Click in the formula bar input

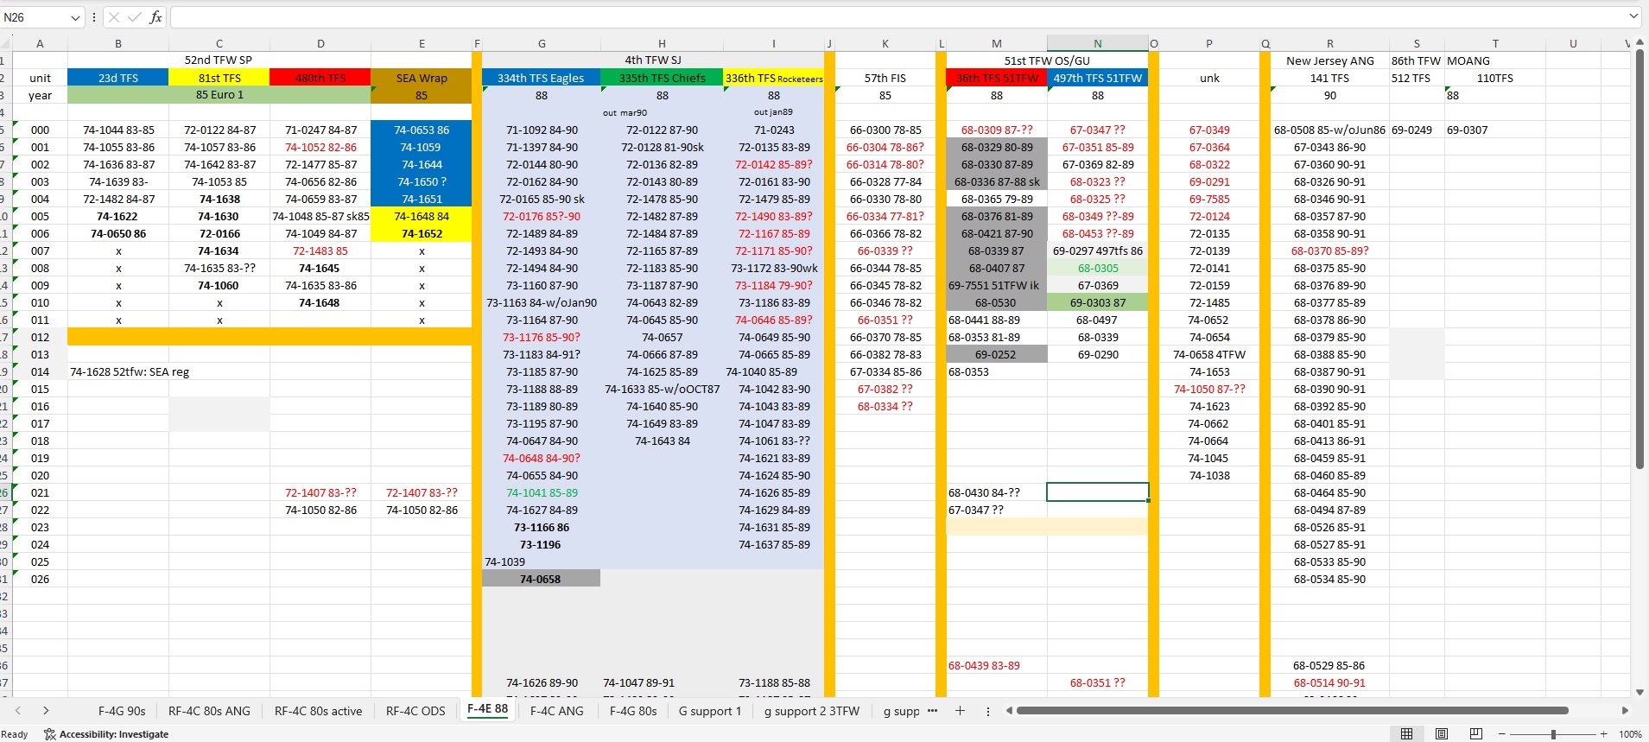pos(898,17)
